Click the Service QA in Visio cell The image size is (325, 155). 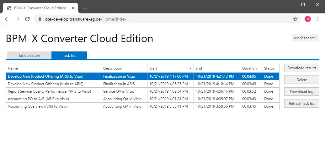coord(124,91)
